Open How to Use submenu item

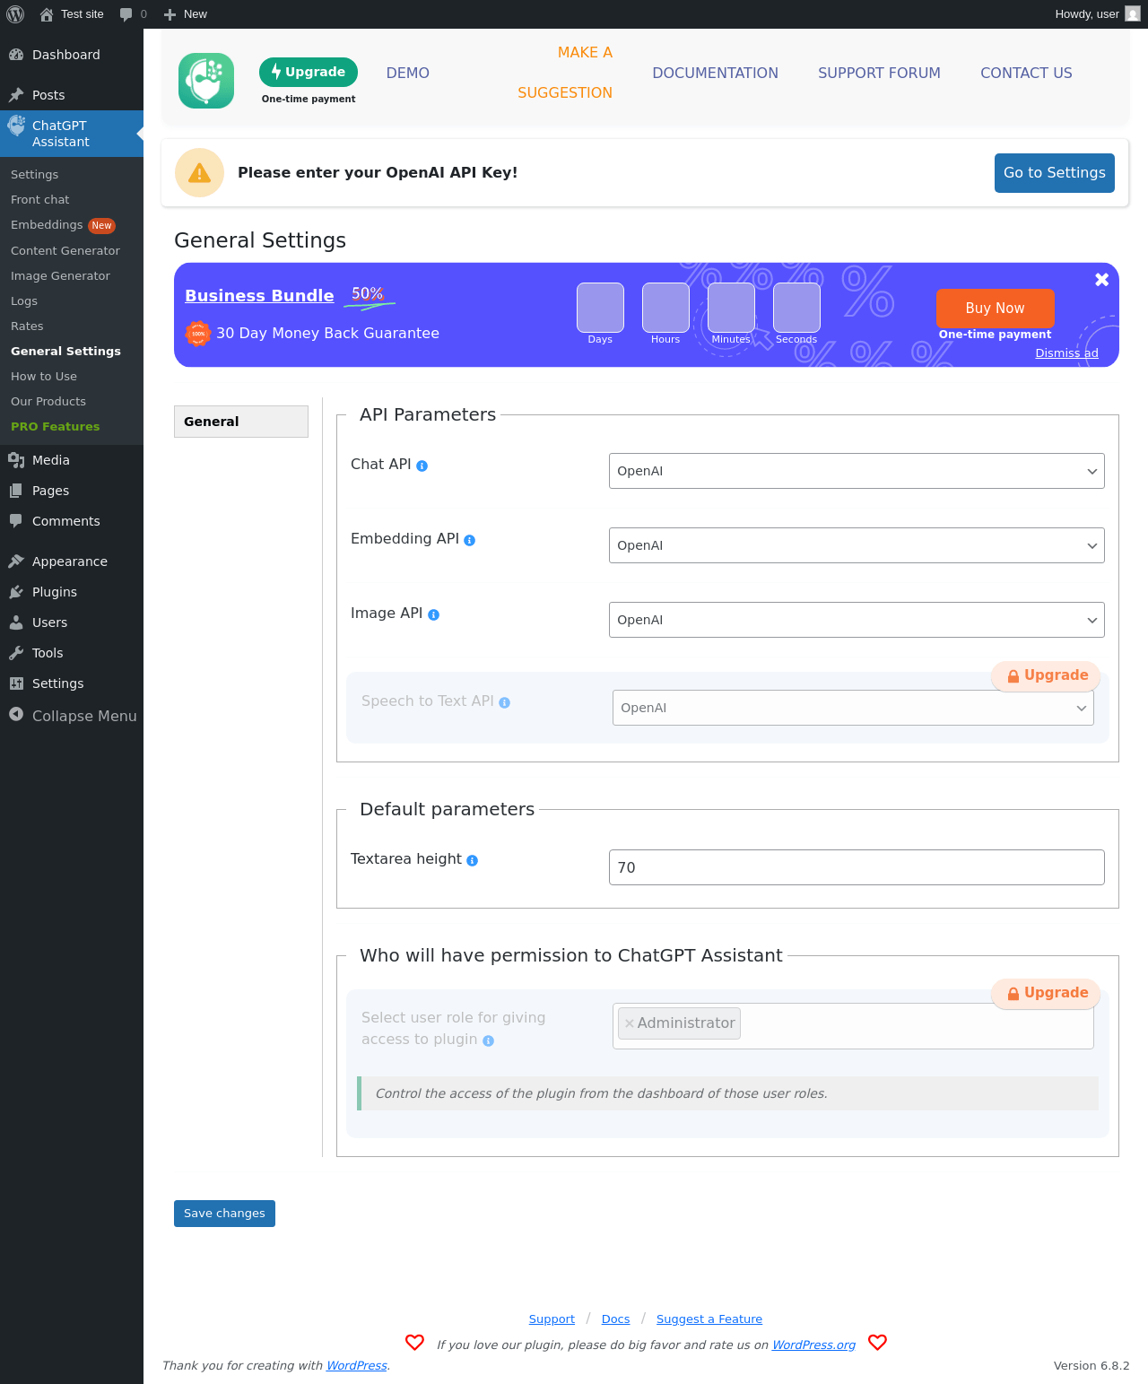tap(44, 377)
